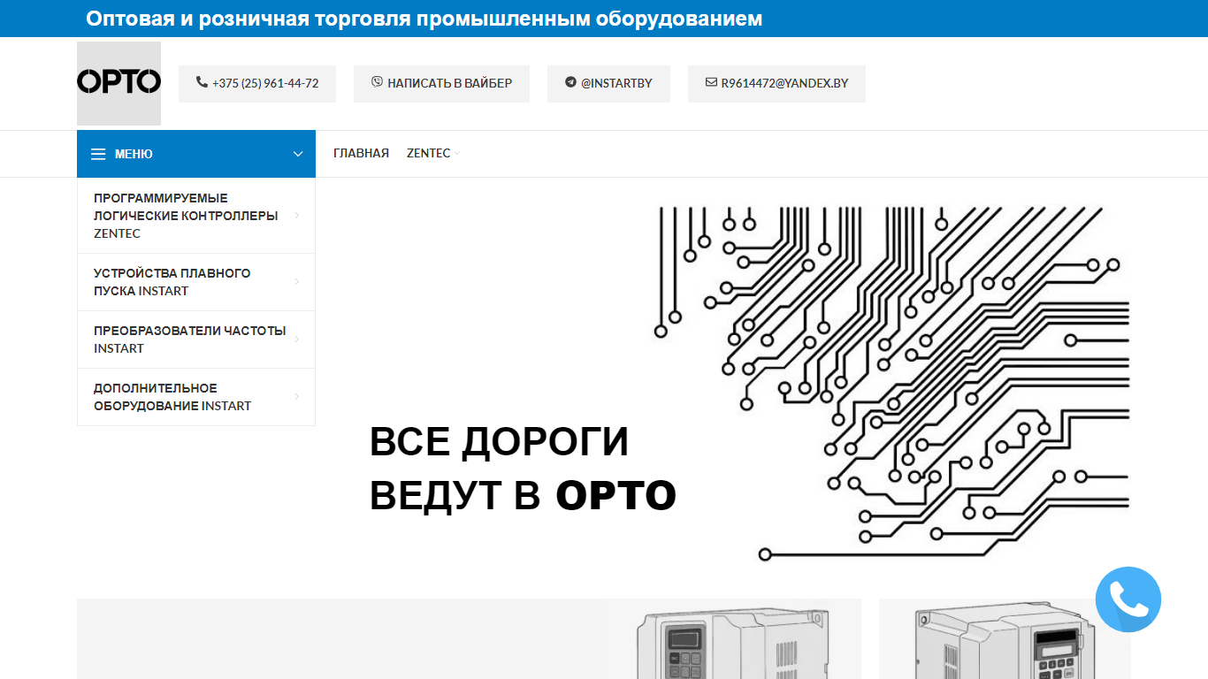1208x679 pixels.
Task: Expand arrow for Программируемые логические контроллеры
Action: [296, 216]
